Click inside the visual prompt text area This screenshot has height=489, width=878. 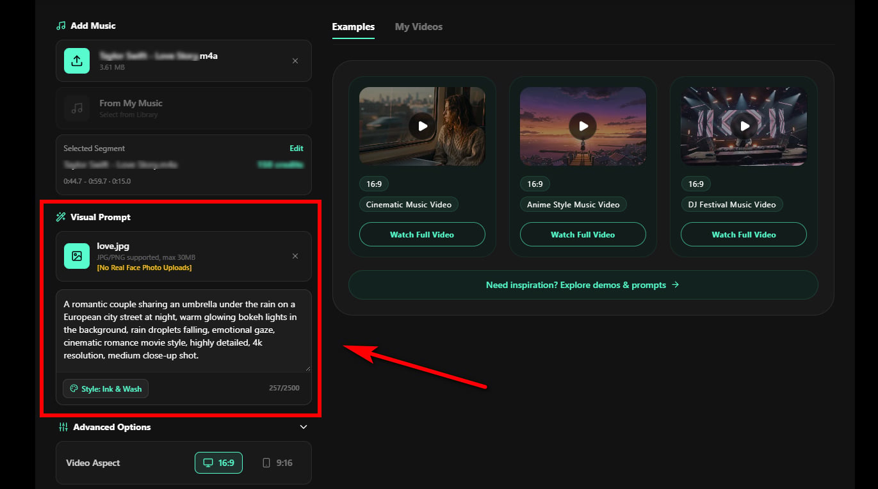pos(184,330)
